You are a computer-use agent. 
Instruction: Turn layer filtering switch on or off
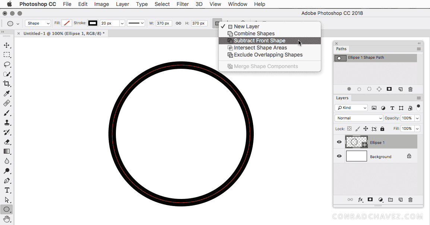[418, 107]
